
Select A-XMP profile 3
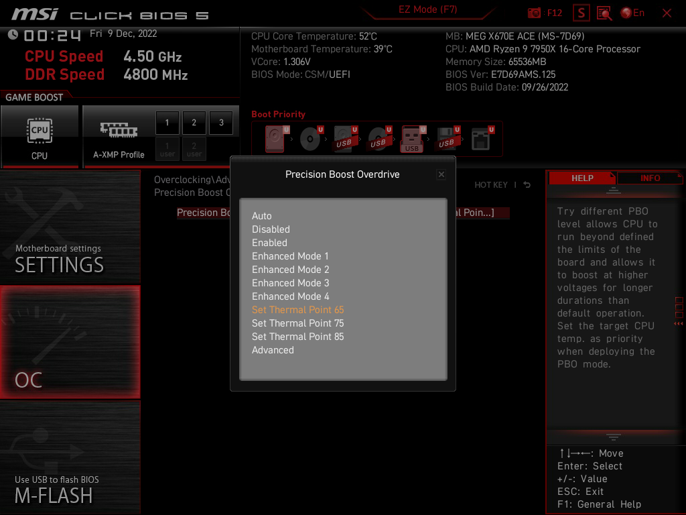221,123
